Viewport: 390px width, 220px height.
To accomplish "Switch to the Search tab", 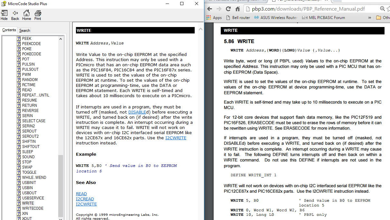I will click(x=24, y=31).
